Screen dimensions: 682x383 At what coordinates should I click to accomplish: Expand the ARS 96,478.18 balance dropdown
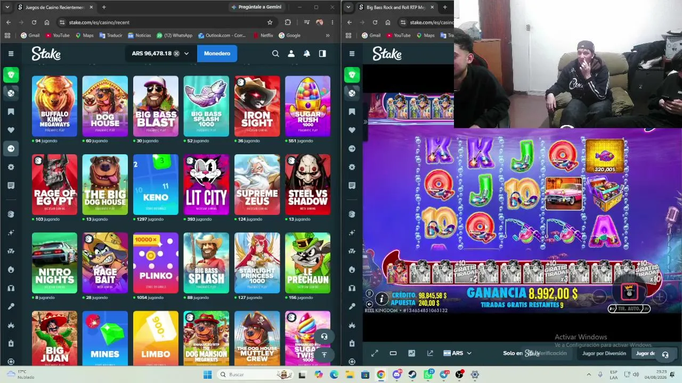(x=186, y=53)
